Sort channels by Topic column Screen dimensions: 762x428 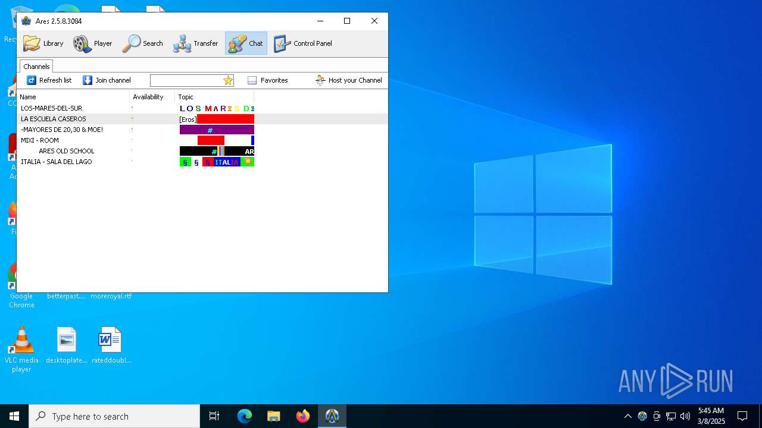point(214,97)
